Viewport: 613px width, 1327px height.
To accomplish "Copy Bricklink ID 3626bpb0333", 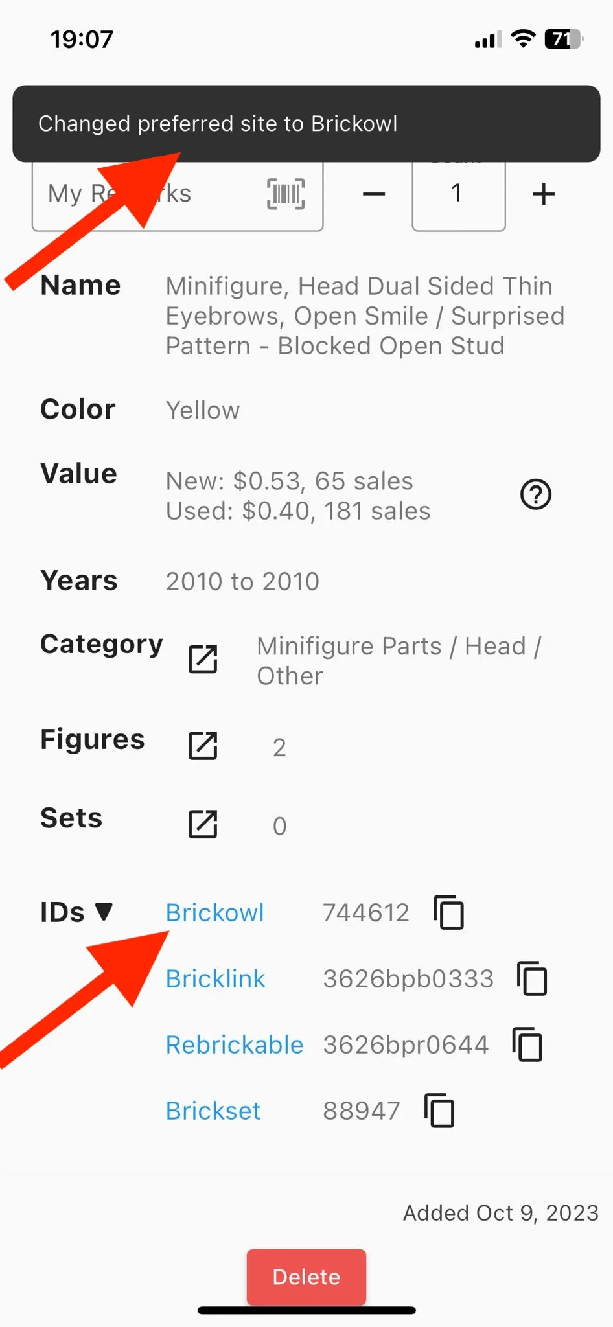I will coord(532,978).
